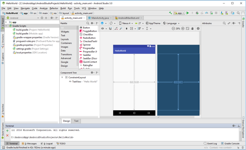246x150 pixels.
Task: Collapse the Gradle Scripts node
Action: pyautogui.click(x=6, y=26)
